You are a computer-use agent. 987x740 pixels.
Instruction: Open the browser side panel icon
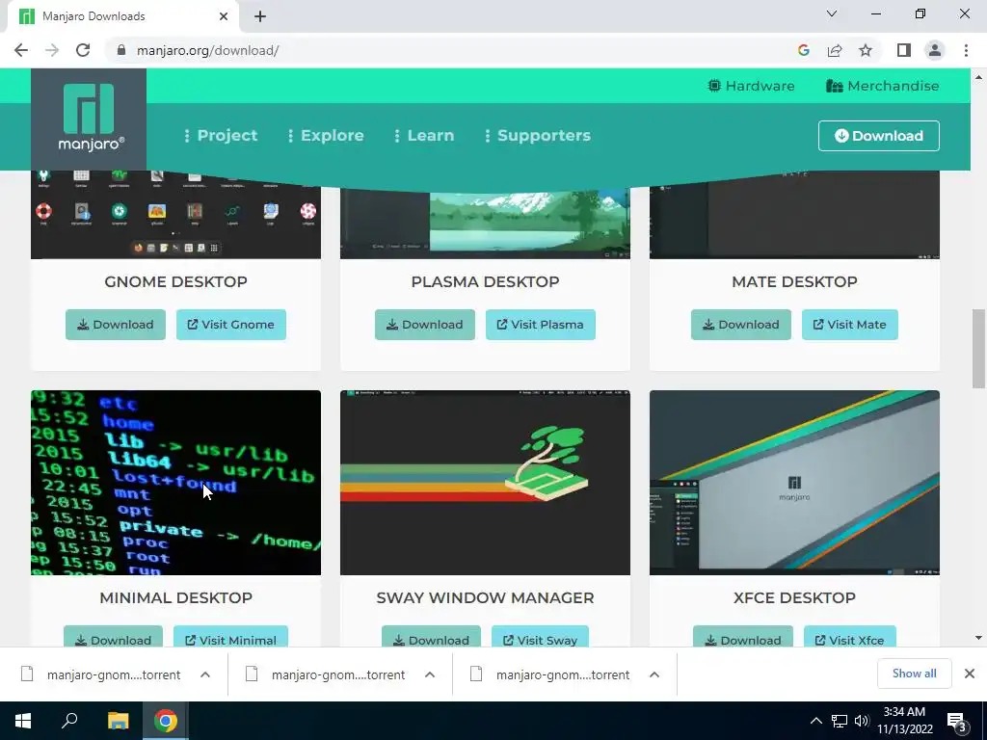pyautogui.click(x=904, y=50)
